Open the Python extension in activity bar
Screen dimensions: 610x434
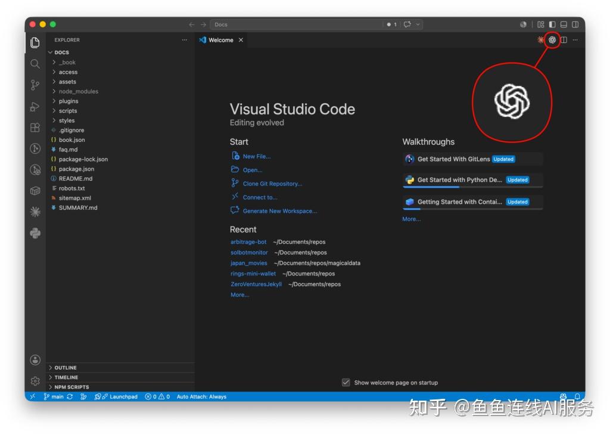tap(35, 233)
